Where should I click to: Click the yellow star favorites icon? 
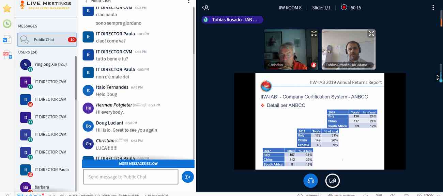point(7,8)
